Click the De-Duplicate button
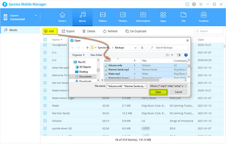 (136, 31)
